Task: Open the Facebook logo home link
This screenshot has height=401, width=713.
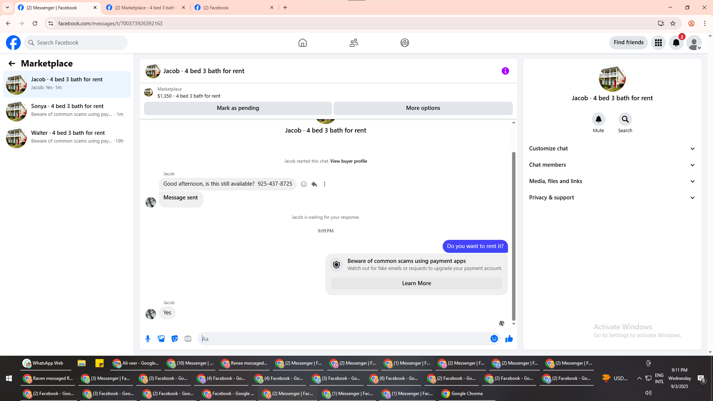Action: [13, 43]
